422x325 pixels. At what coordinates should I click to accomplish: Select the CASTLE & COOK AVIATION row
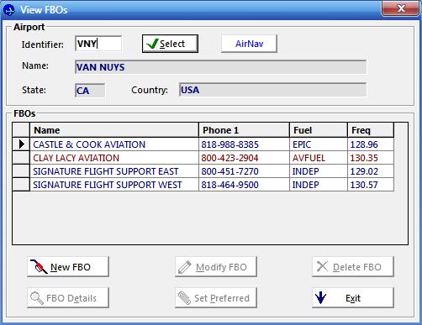click(x=203, y=144)
